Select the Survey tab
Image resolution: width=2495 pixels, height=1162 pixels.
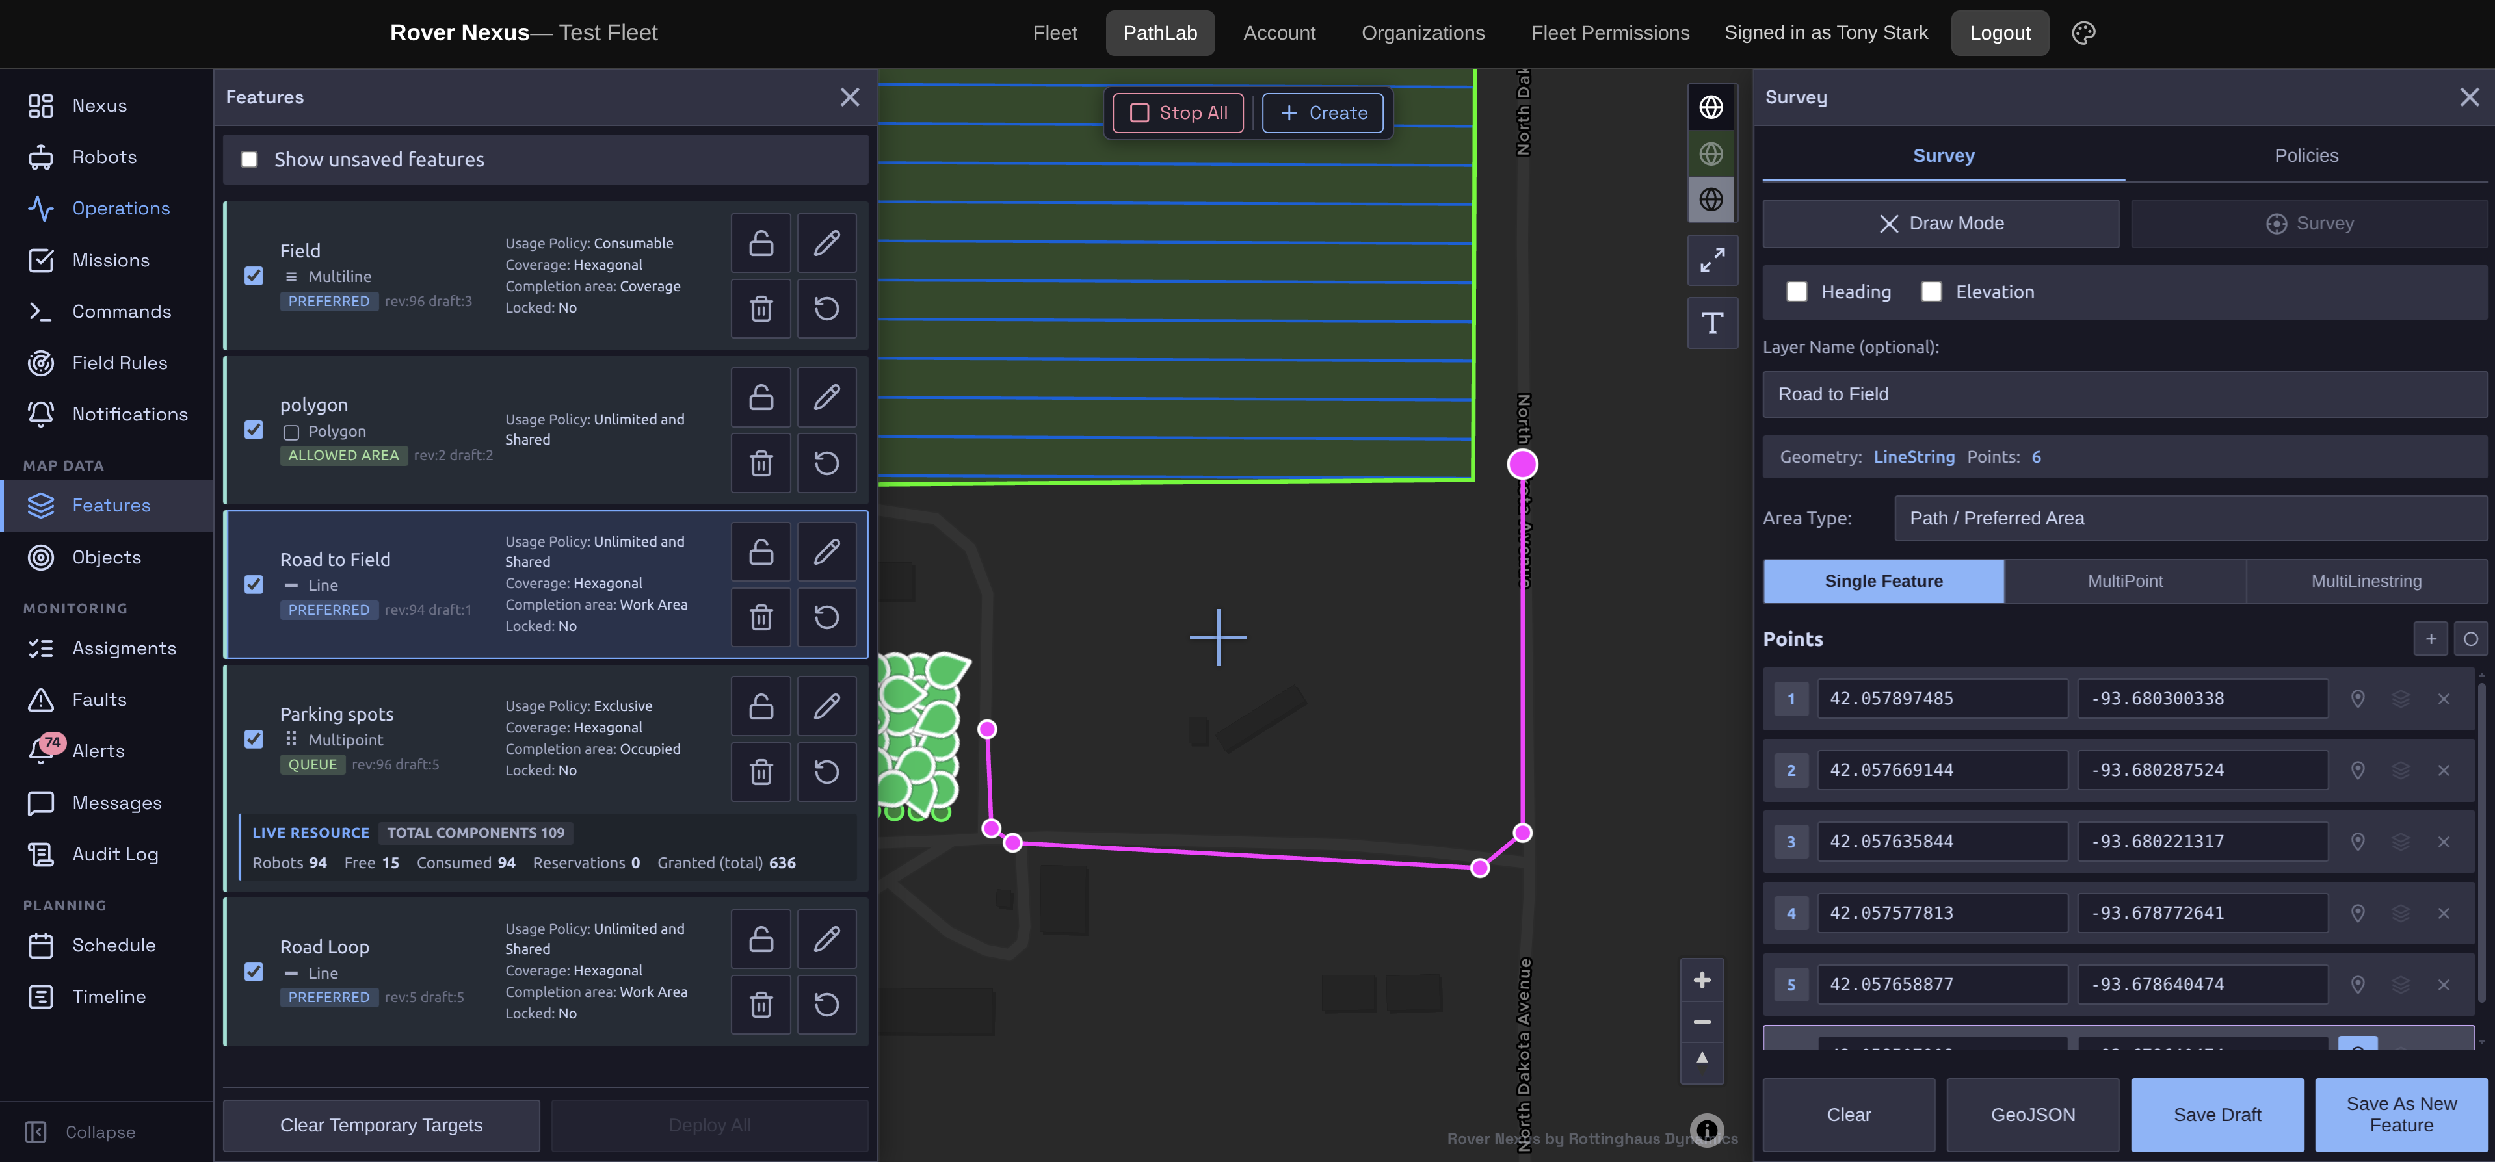pos(1943,155)
